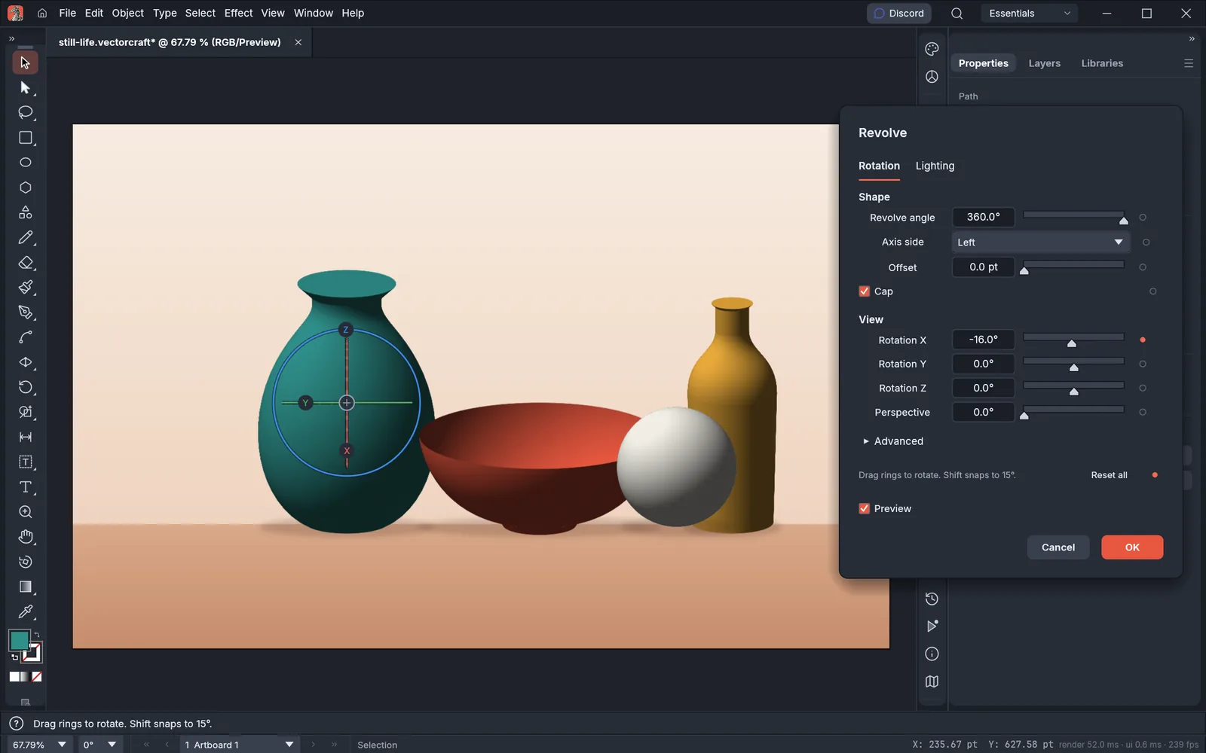Select the Polygon hexagon tool
The width and height of the screenshot is (1206, 753).
click(25, 187)
